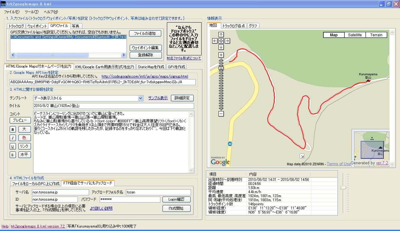Viewport: 400px width, 231px height.
Task: Switch the map to Satellite view
Action: tap(355, 35)
